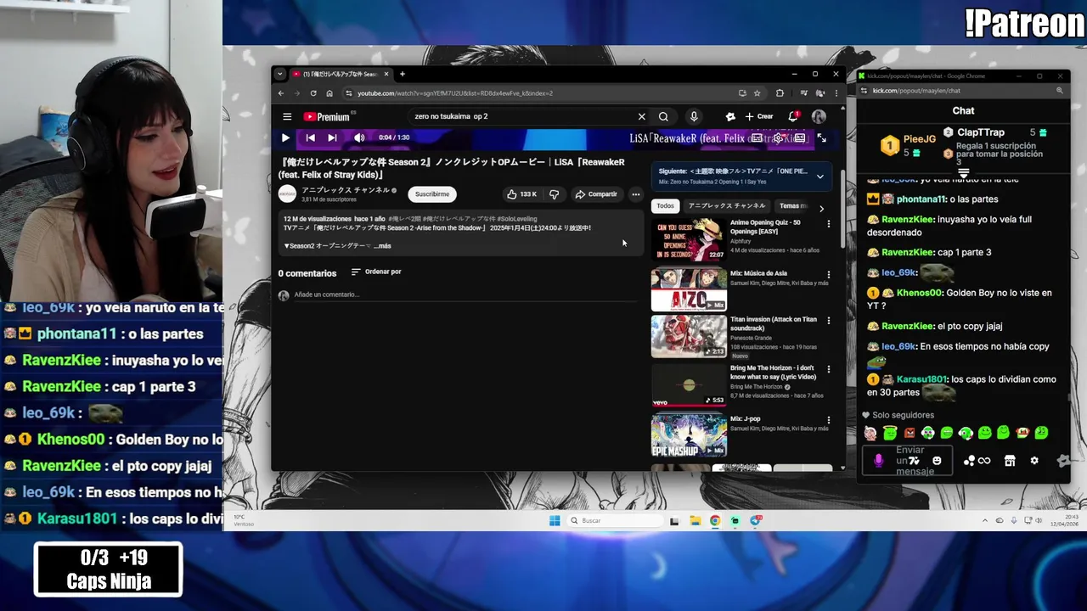Click the #SoloLeveling hashtag in description
The height and width of the screenshot is (611, 1087).
(517, 219)
